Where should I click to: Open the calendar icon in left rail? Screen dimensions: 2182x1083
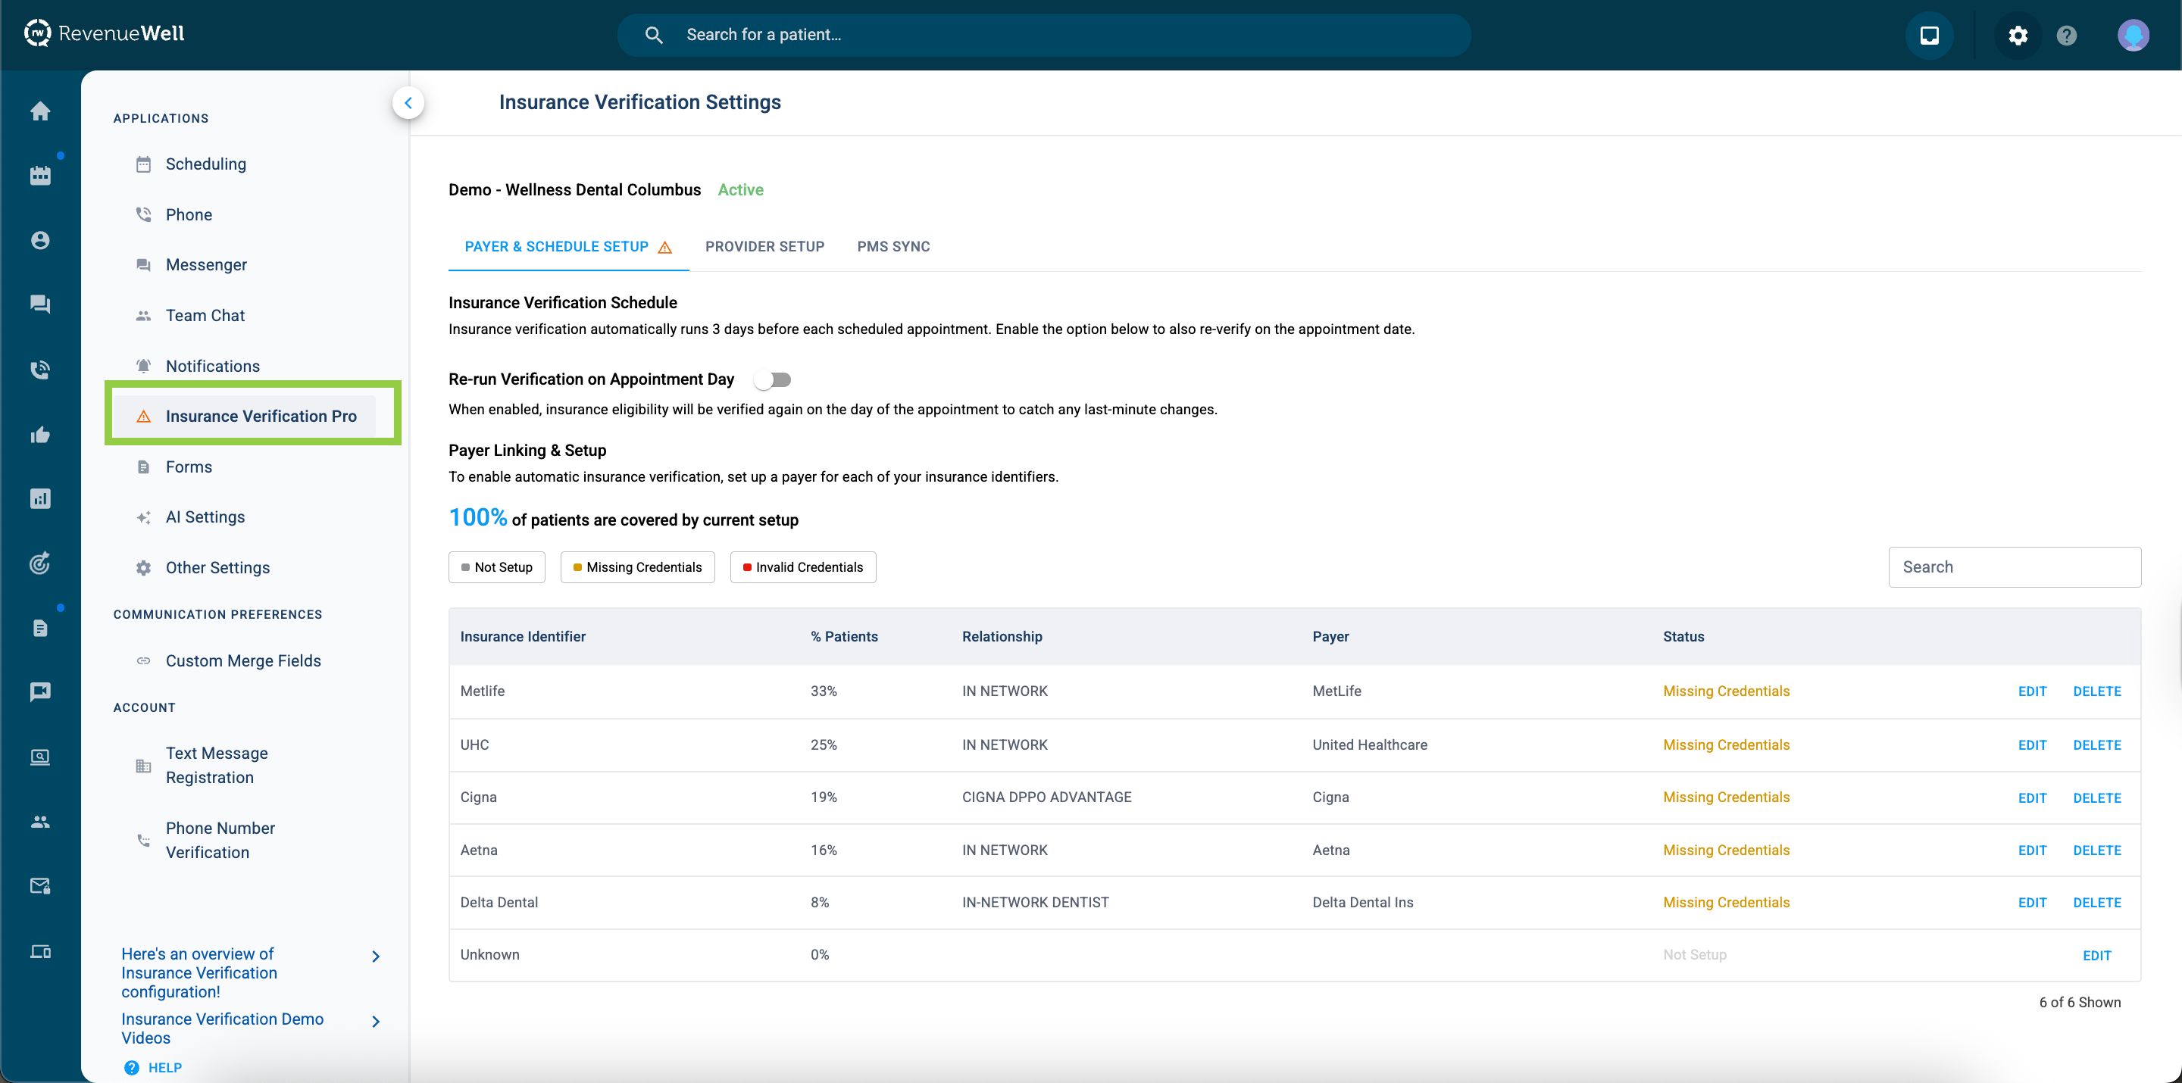40,175
